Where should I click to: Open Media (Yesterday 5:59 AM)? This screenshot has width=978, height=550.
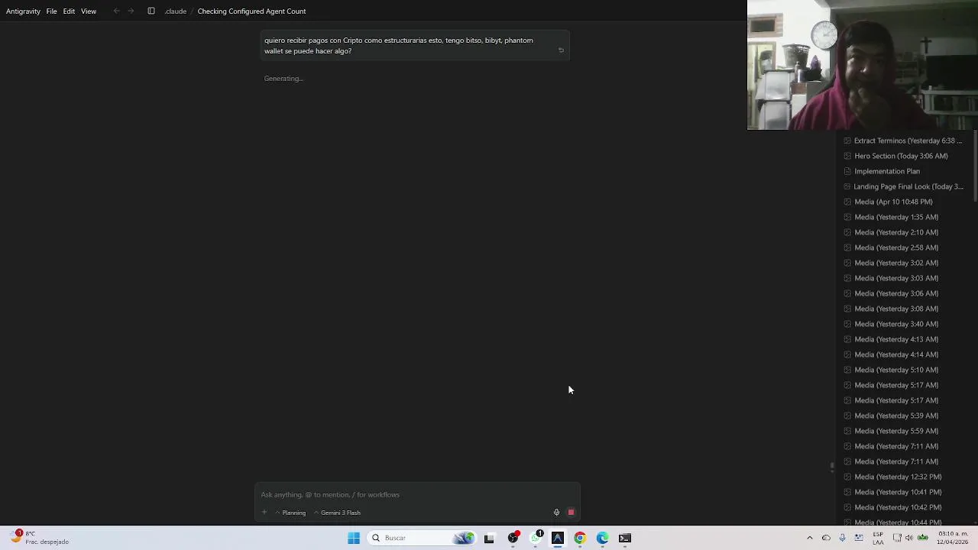(x=896, y=431)
